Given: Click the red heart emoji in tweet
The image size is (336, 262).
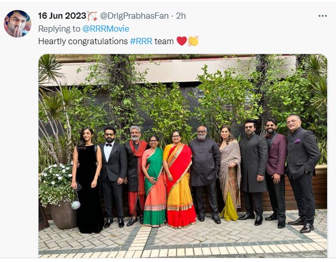Looking at the screenshot, I should [182, 41].
